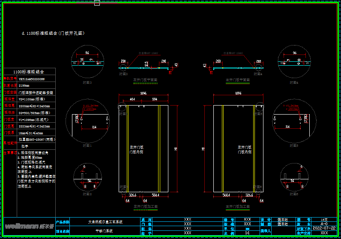The image size is (341, 239).
Task: Pick the bottom-left detail circle showing dimension 56
Action: 87,178
